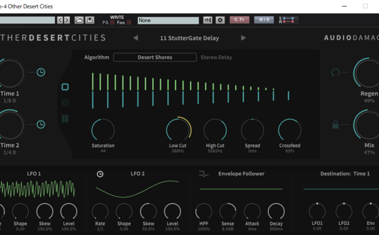Click the Time 1 knob
Viewport: 379px width, 235px height.
10,74
